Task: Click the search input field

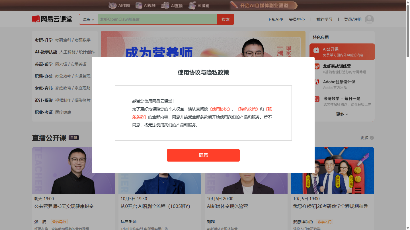Action: coord(157,19)
